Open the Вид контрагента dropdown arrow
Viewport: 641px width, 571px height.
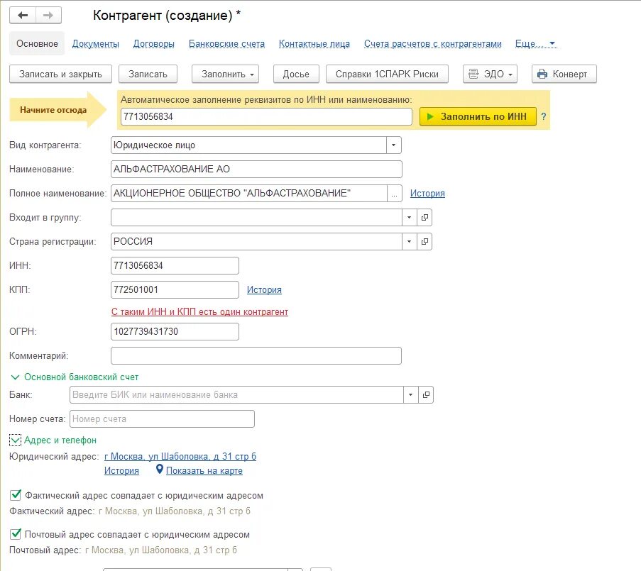click(394, 145)
